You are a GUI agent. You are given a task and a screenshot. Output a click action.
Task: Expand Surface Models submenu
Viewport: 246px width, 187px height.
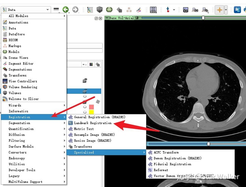(34, 146)
